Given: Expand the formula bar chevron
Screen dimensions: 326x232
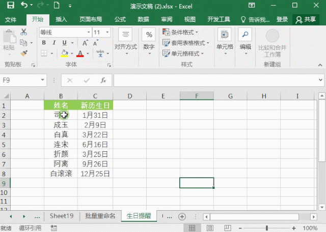Looking at the screenshot, I should pyautogui.click(x=320, y=80).
